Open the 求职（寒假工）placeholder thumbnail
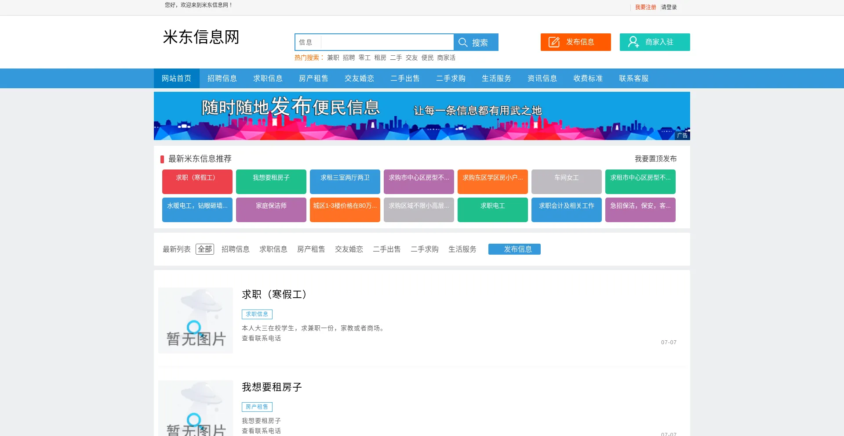Screen dimensions: 844x436 [196, 321]
